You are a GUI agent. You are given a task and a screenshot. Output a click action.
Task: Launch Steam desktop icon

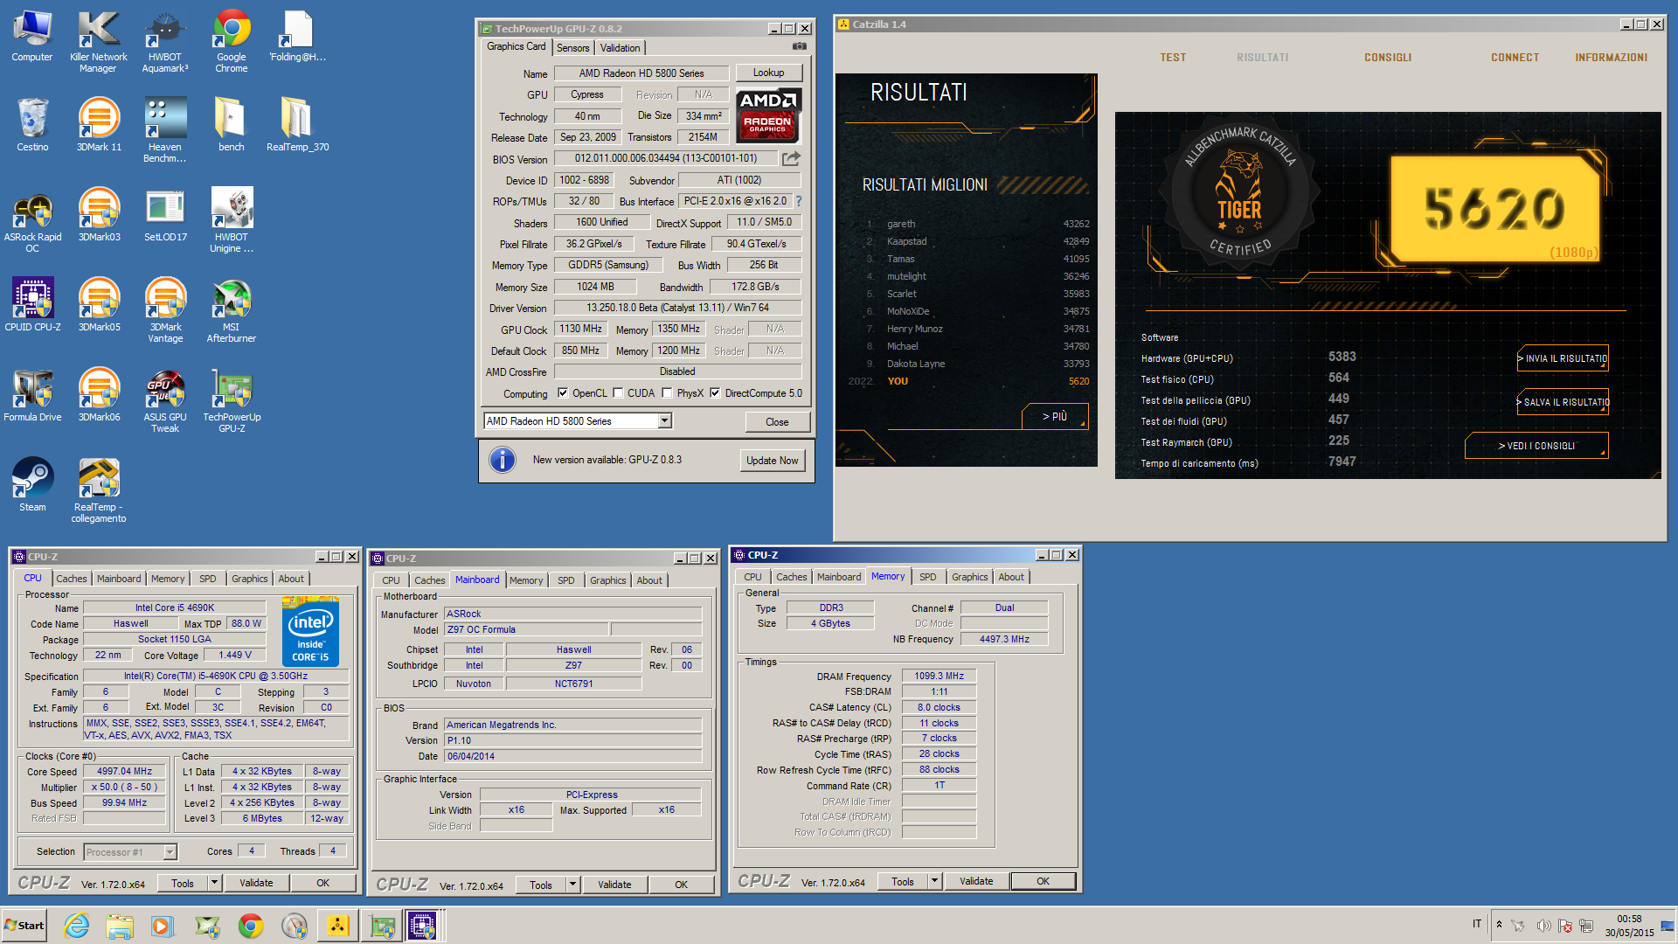(x=32, y=484)
